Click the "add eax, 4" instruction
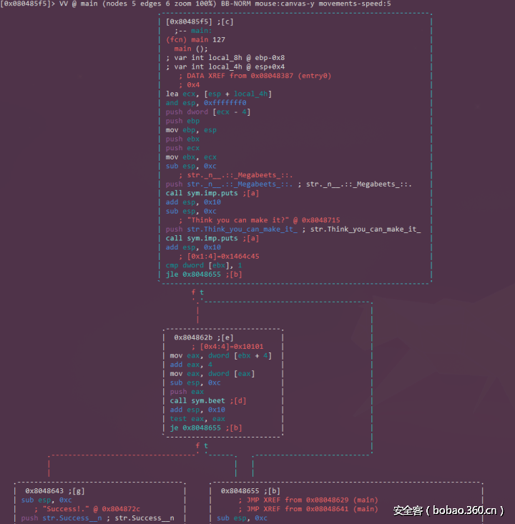The width and height of the screenshot is (515, 524). [x=191, y=365]
